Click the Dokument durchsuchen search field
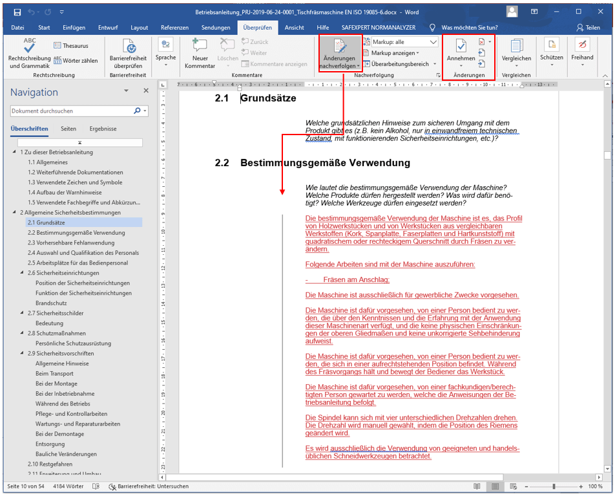615x496 pixels. [x=71, y=111]
